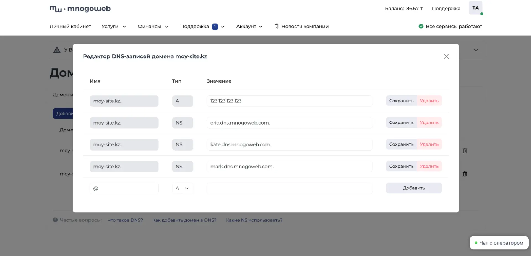Open Что такое DNS? link
Screen dimensions: 531x256
click(x=125, y=220)
